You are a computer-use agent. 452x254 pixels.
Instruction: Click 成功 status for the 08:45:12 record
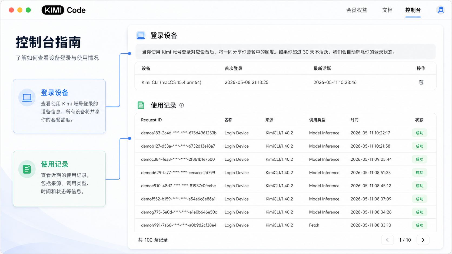[420, 186]
